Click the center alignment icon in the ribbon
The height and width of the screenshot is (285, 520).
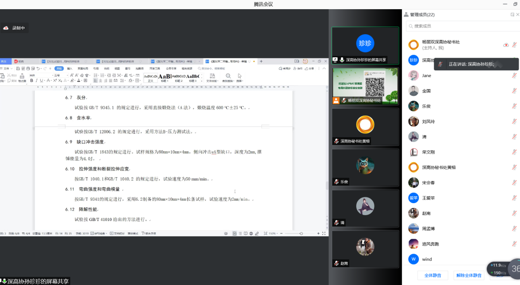(101, 80)
